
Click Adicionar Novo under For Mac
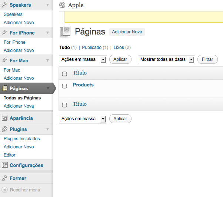coord(19,78)
